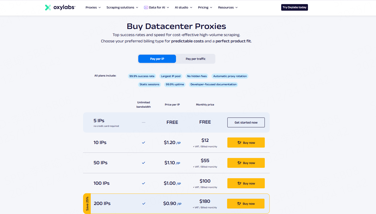The width and height of the screenshot is (376, 214).
Task: Expand the Pricing dropdown chevron
Action: point(211,8)
